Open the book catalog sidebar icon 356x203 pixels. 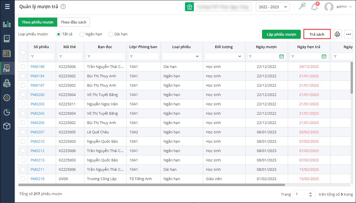[7, 39]
